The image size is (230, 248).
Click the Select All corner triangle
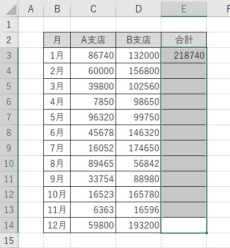(11, 9)
